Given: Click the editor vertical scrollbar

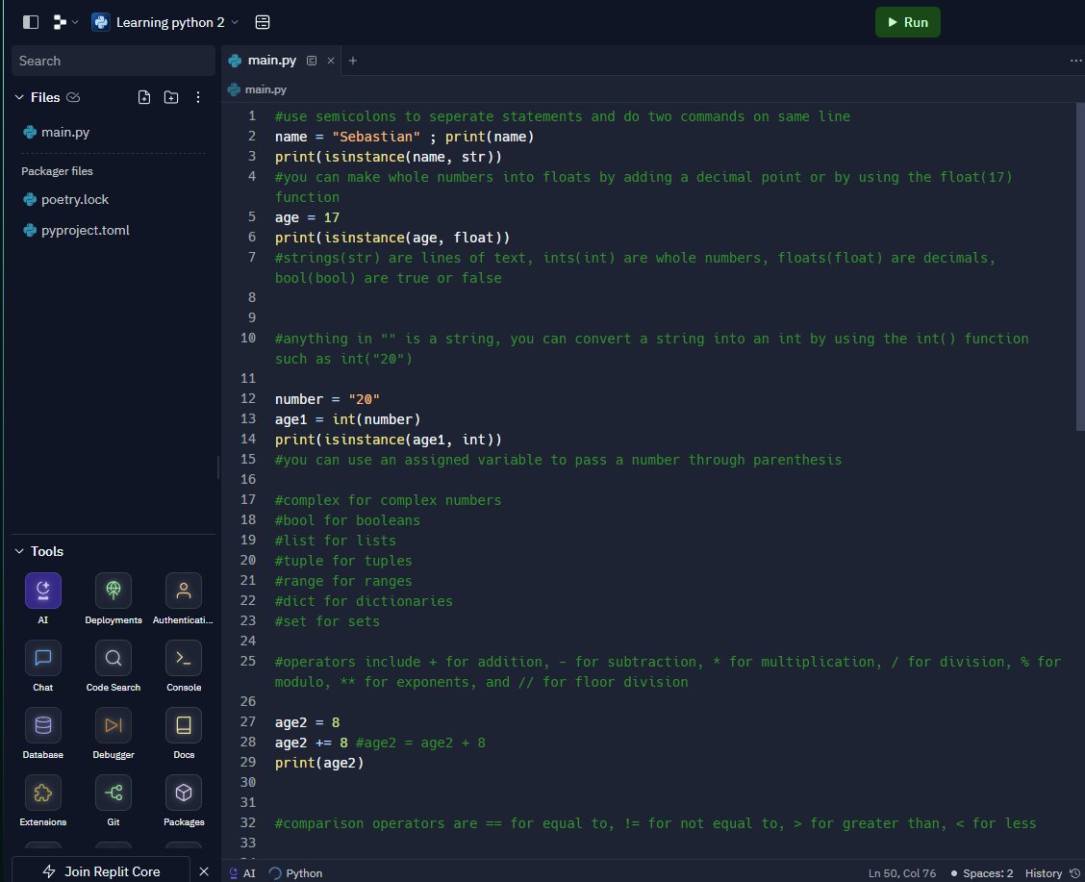Looking at the screenshot, I should [1080, 267].
